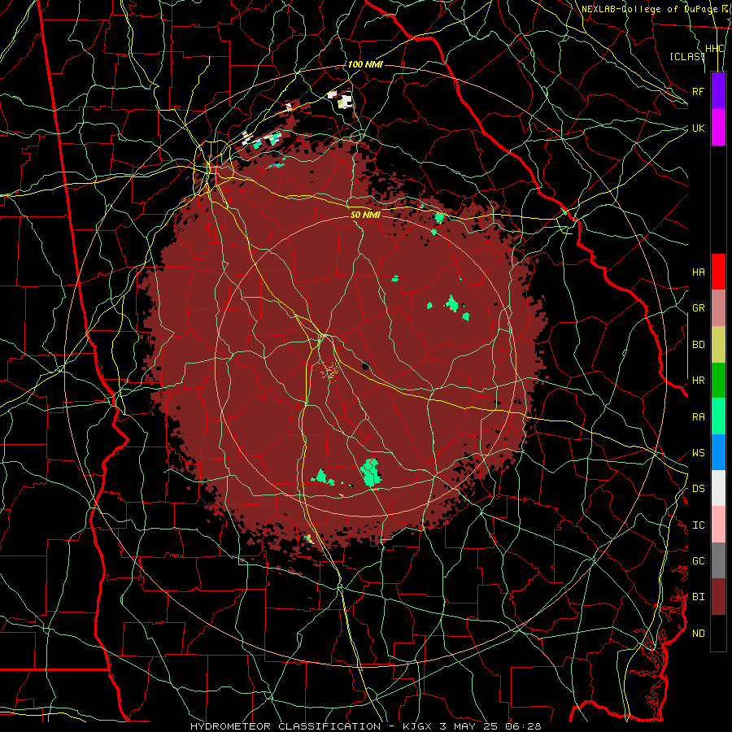
Task: Click the RF legend label text
Action: point(698,91)
